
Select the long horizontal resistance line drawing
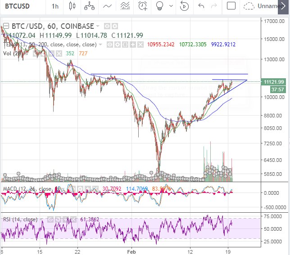(x=169, y=74)
